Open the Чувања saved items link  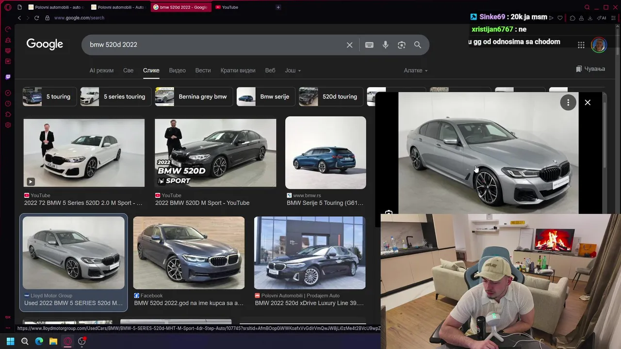(x=590, y=69)
